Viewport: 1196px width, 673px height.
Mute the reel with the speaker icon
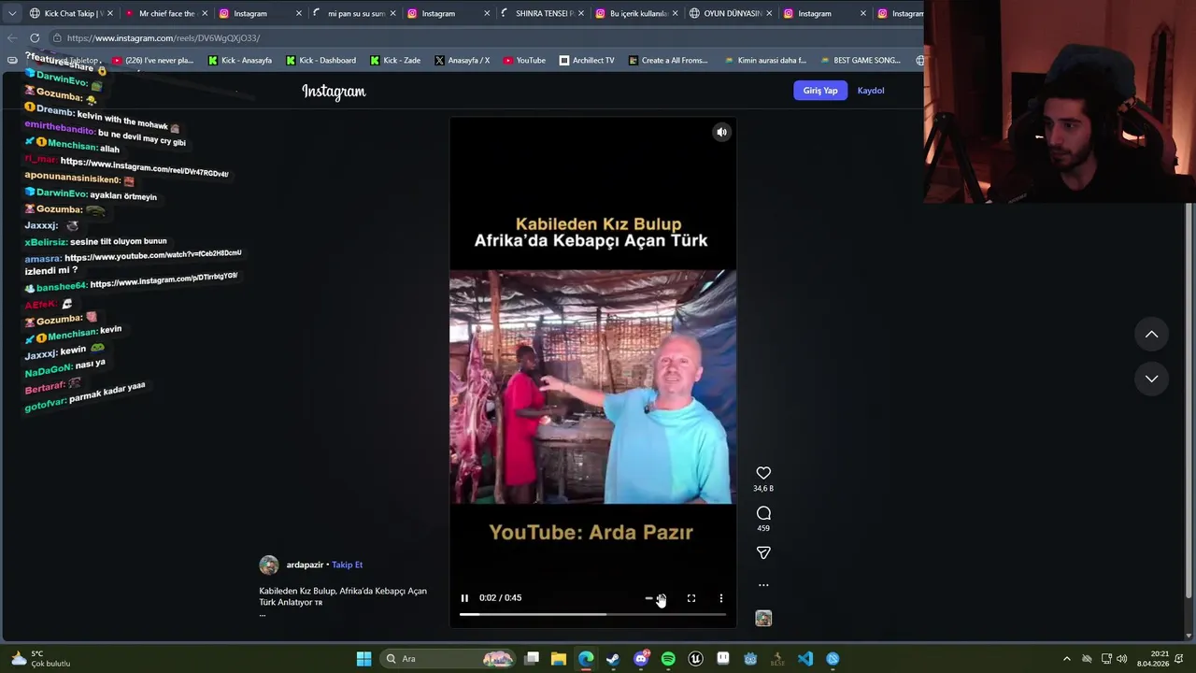click(x=721, y=133)
